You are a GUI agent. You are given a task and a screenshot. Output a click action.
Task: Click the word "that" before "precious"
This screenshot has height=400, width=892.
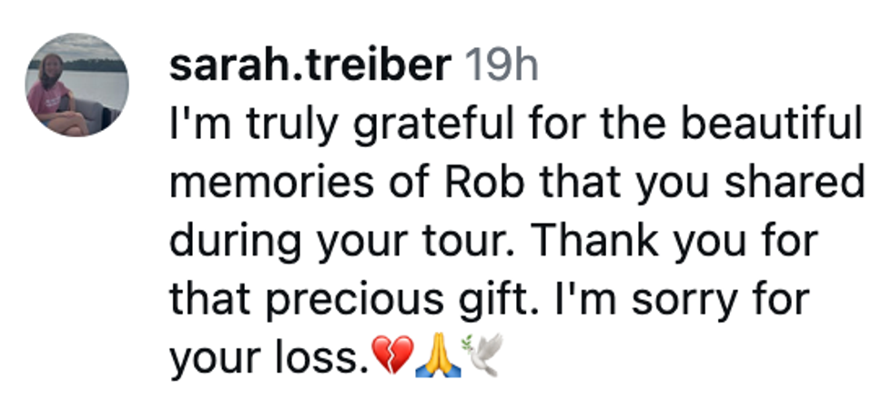click(x=206, y=299)
